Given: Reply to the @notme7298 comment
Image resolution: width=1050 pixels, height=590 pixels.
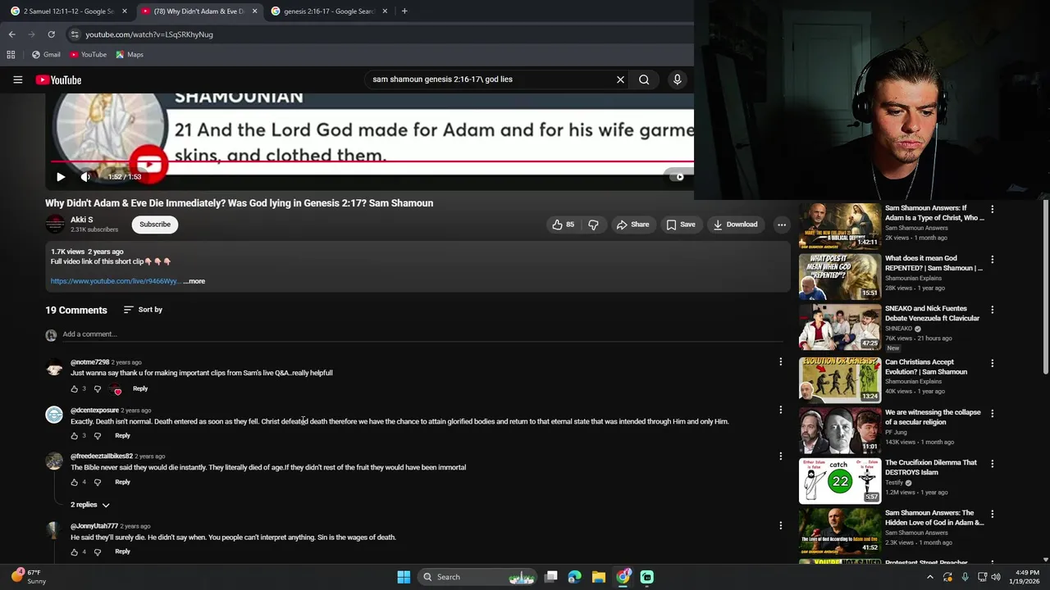Looking at the screenshot, I should coord(140,388).
